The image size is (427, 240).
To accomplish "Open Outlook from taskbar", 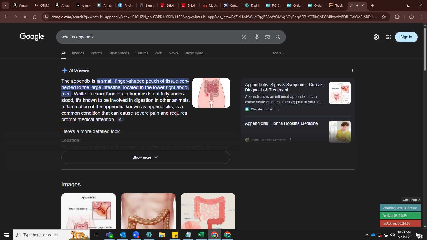I will (122, 235).
